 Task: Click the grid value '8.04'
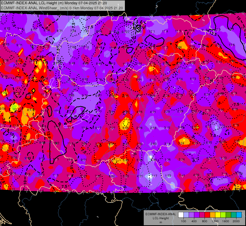tap(99, 32)
